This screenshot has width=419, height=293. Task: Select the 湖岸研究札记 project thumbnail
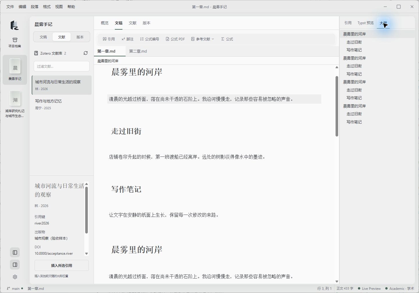pyautogui.click(x=15, y=104)
